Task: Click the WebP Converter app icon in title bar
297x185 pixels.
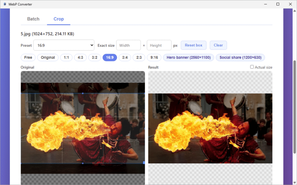Action: click(5, 4)
